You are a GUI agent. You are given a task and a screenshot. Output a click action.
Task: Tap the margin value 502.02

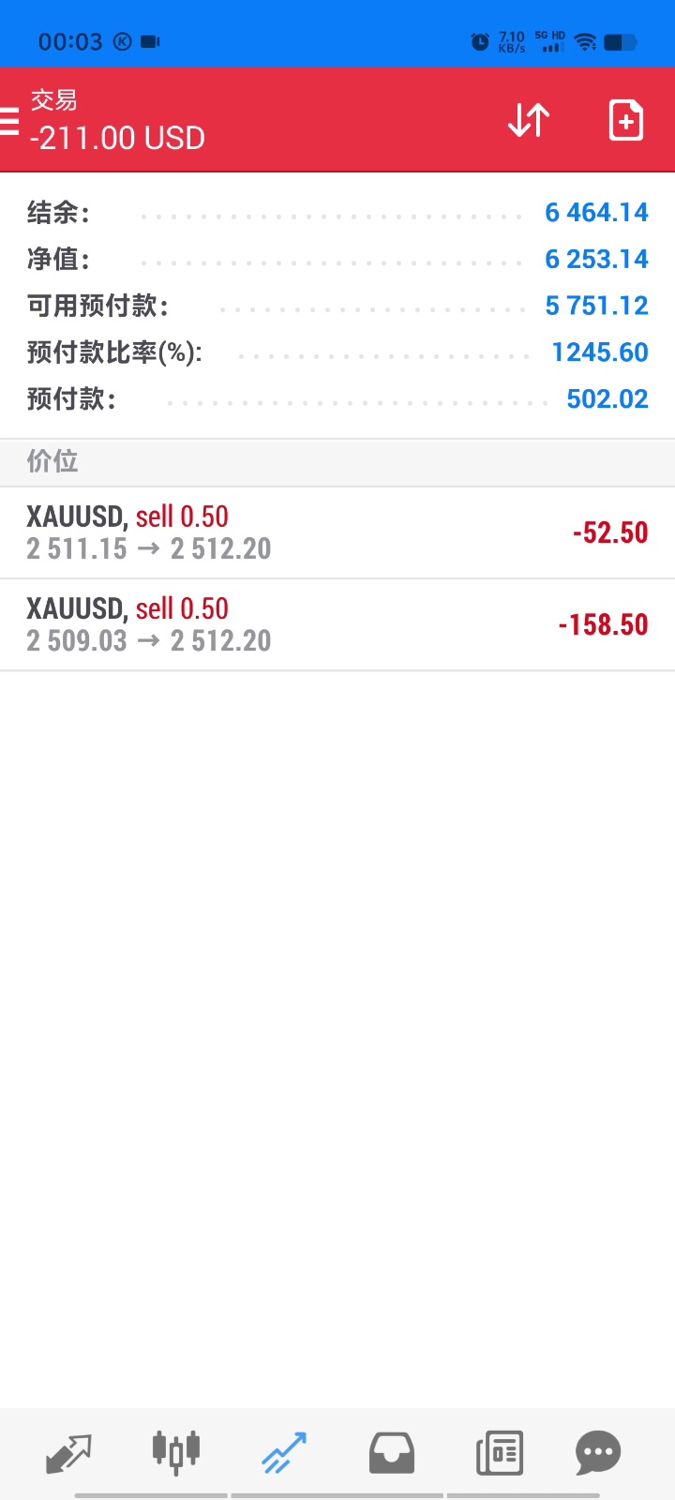click(x=607, y=399)
